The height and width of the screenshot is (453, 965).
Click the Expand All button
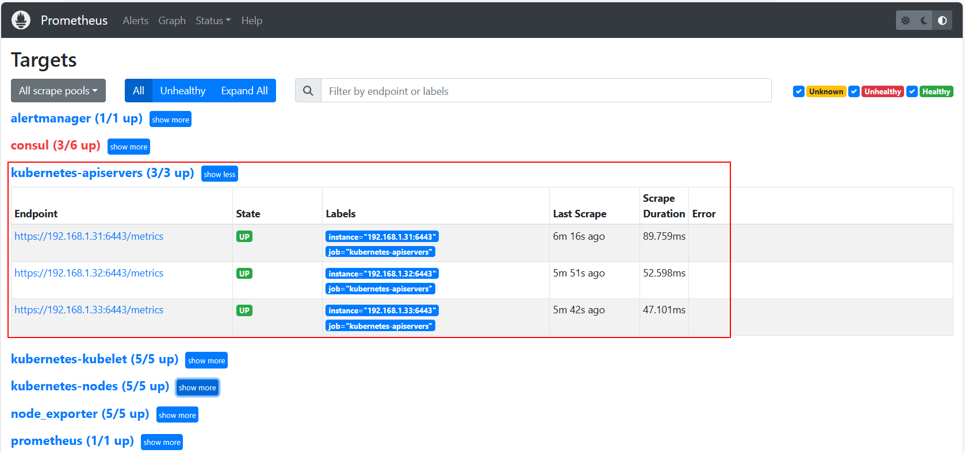point(244,91)
